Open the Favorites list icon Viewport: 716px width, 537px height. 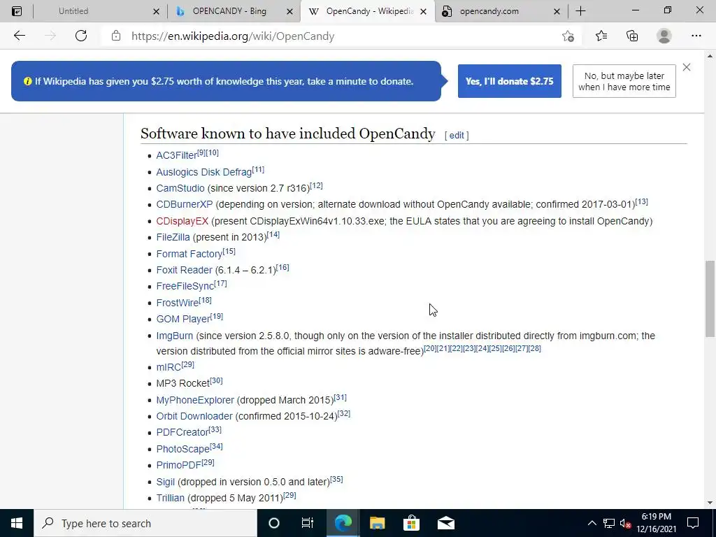(601, 36)
